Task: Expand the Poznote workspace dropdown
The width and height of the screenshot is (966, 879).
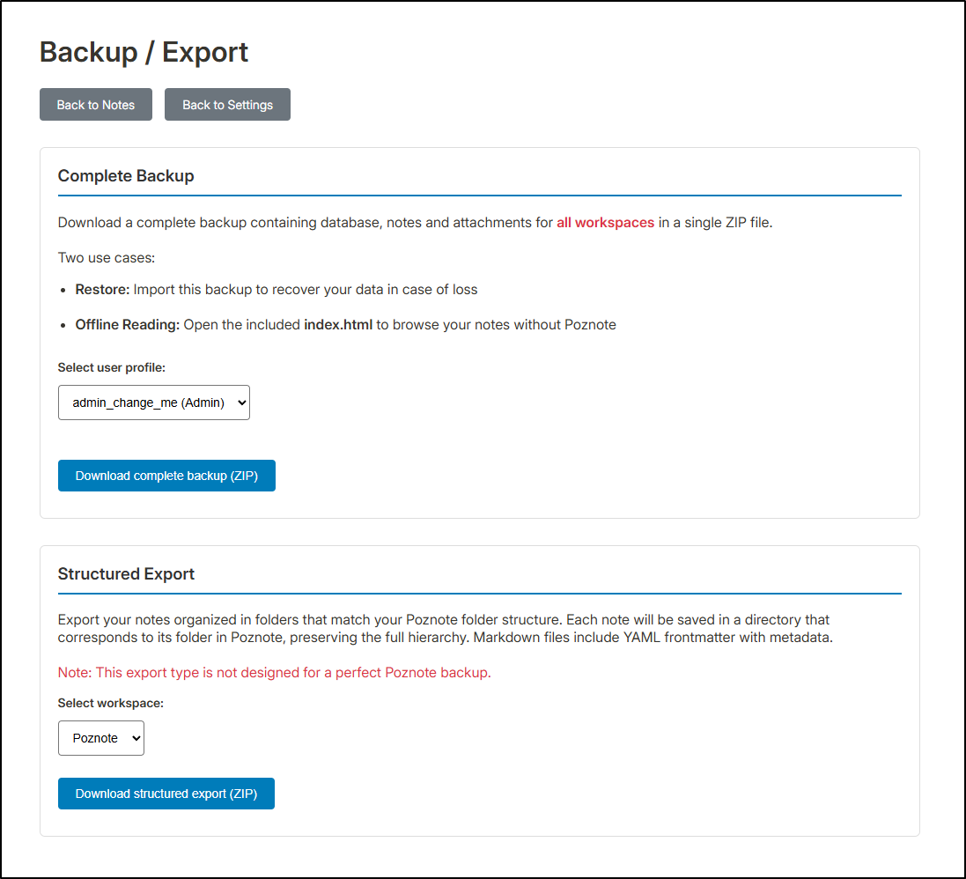Action: coord(101,738)
